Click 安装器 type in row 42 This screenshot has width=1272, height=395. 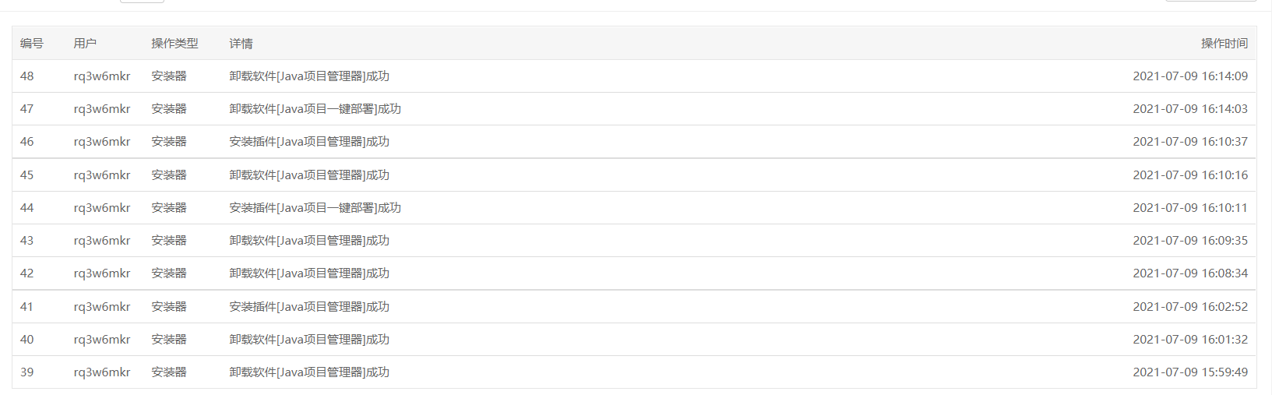pyautogui.click(x=169, y=273)
